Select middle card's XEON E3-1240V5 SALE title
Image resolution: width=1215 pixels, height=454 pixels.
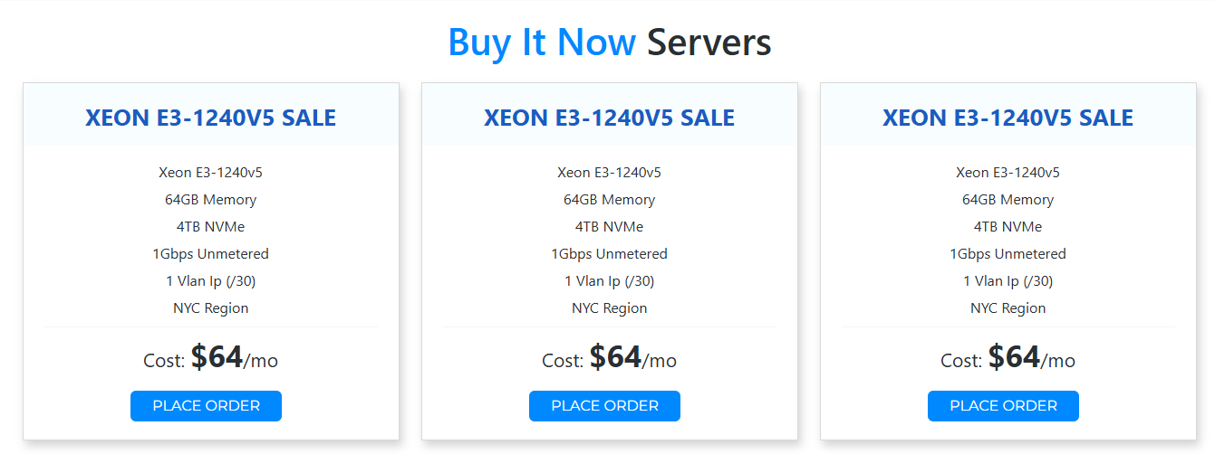tap(609, 118)
